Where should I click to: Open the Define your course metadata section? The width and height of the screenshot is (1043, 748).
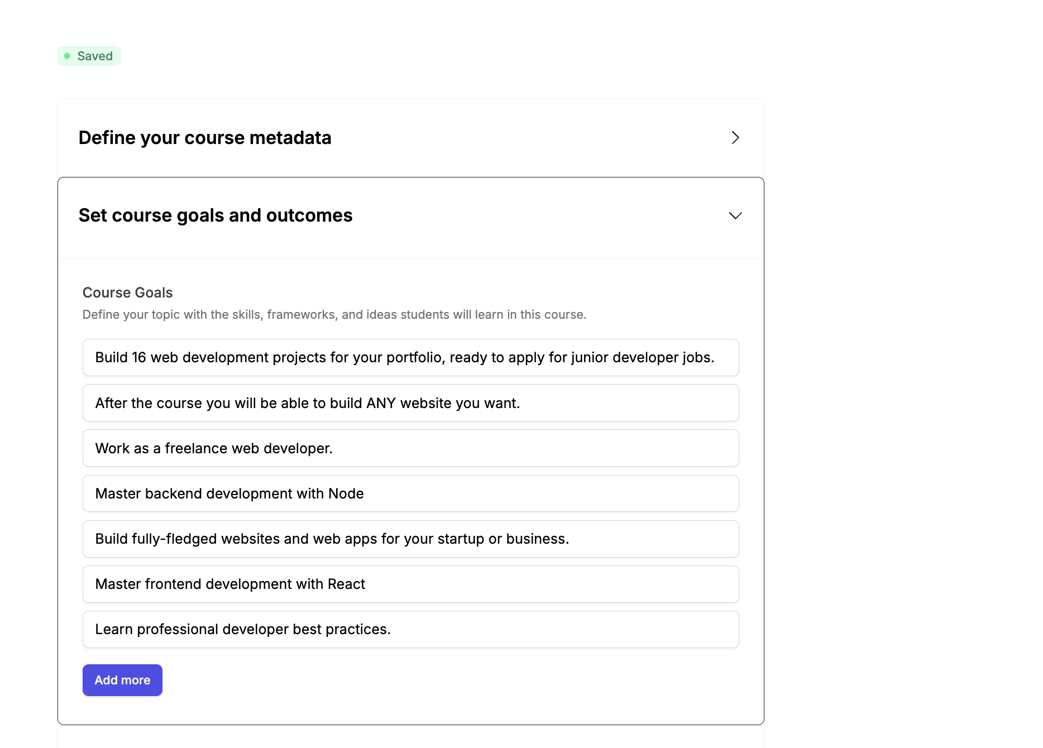pyautogui.click(x=205, y=138)
